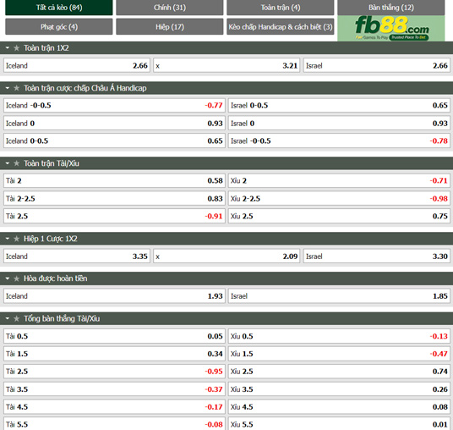Bet Israel 2.66 in Toàn trận 1X2
The height and width of the screenshot is (430, 453).
pos(377,65)
